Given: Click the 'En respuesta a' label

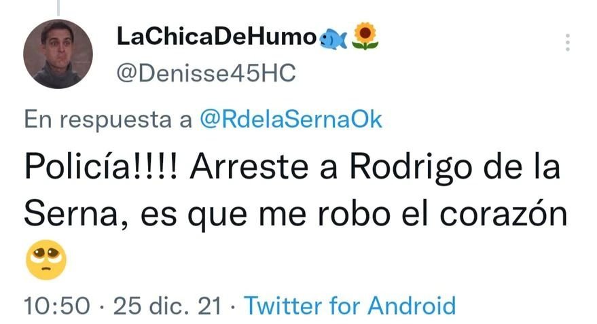Looking at the screenshot, I should click(108, 120).
